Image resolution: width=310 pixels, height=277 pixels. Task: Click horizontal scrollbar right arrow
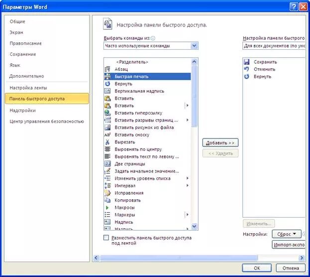click(x=302, y=258)
